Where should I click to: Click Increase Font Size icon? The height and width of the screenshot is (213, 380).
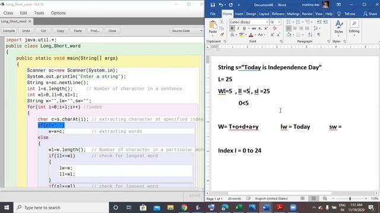click(x=273, y=35)
